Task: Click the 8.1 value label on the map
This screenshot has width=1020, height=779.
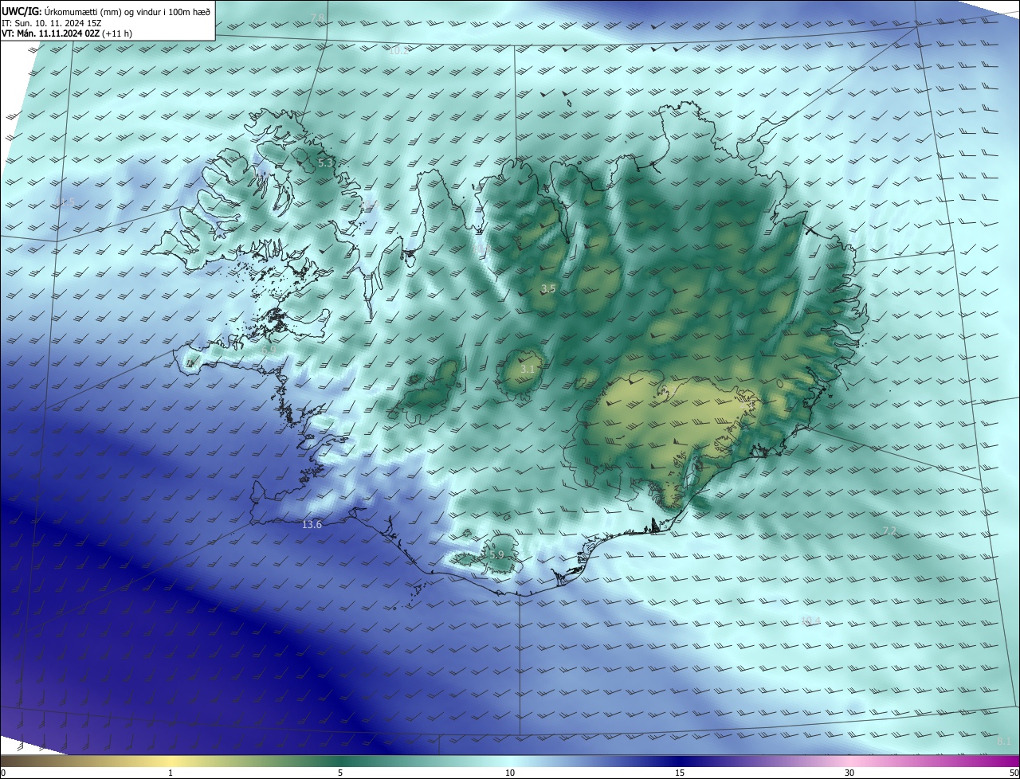Action: 1004,742
